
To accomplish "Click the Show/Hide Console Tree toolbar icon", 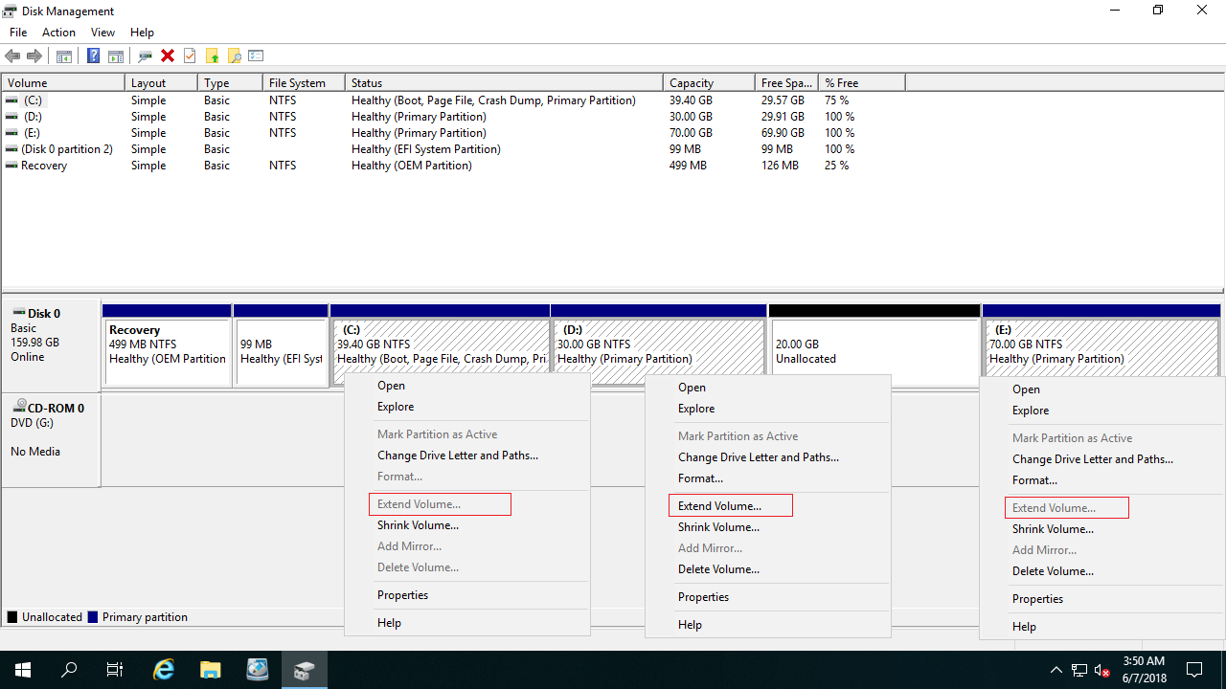I will point(64,56).
